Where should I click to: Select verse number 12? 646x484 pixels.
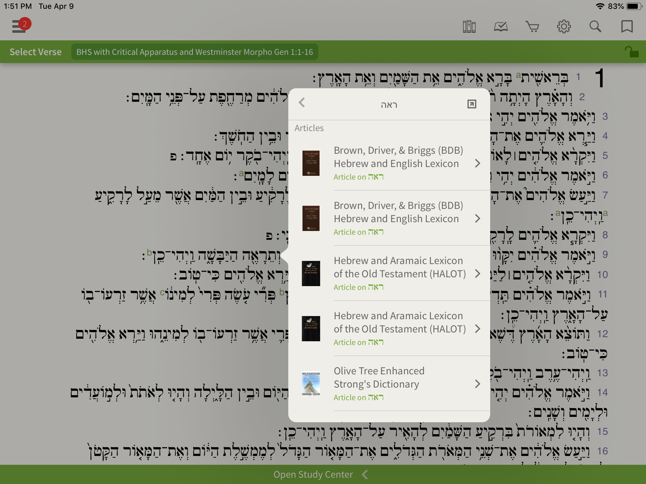(602, 334)
